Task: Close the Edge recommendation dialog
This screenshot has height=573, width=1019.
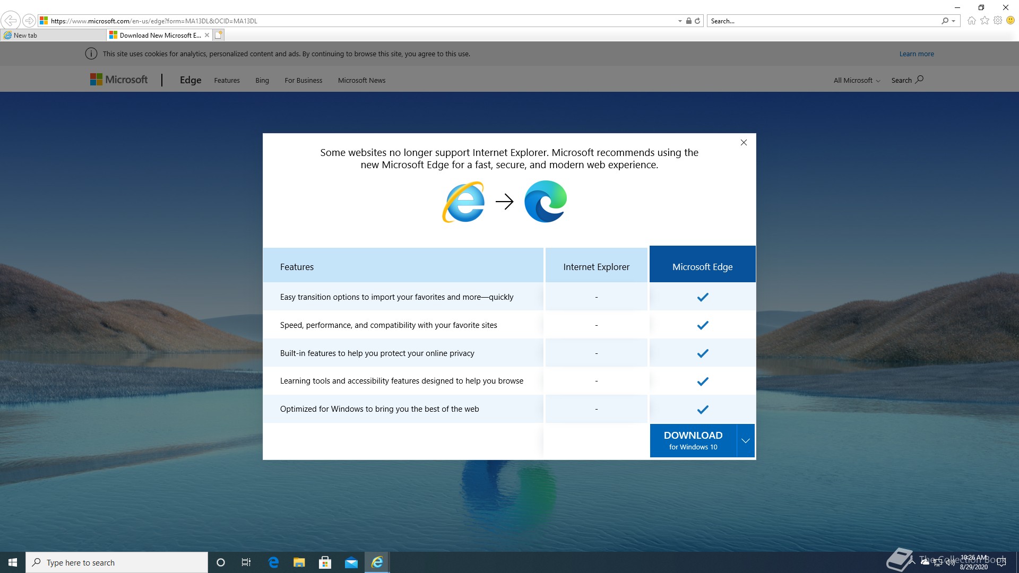Action: [744, 143]
